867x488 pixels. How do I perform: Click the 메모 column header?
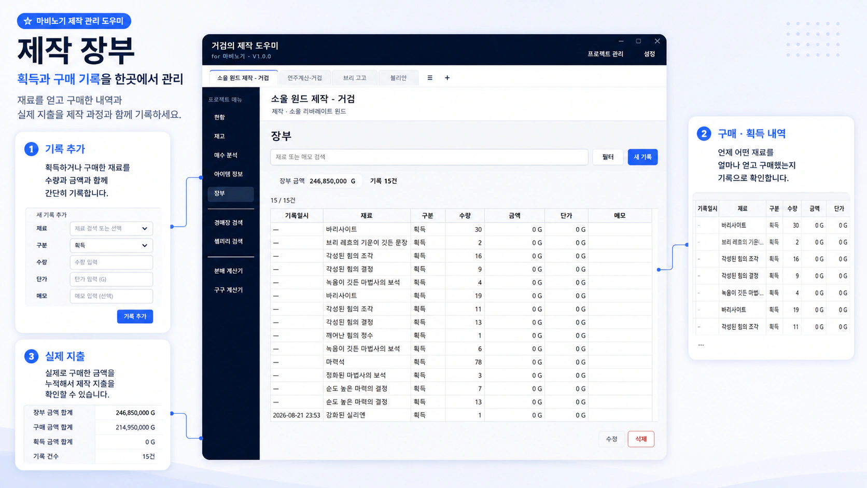620,216
